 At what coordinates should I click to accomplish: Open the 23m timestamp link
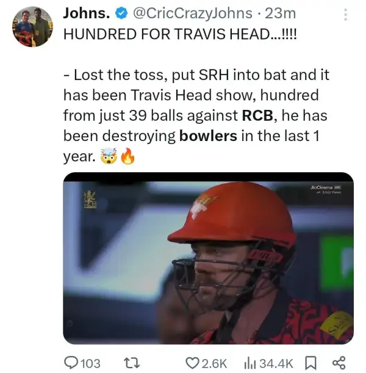tap(281, 13)
